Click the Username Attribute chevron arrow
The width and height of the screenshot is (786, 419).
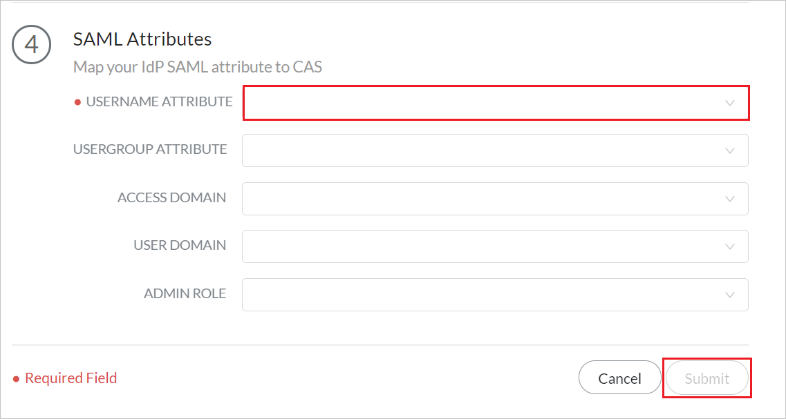coord(729,103)
